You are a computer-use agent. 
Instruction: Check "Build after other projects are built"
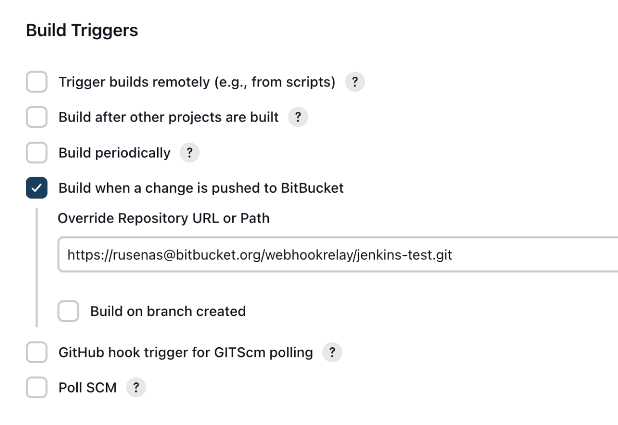(x=36, y=117)
